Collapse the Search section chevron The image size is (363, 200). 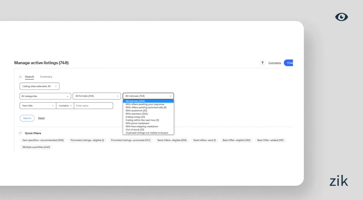click(x=20, y=77)
